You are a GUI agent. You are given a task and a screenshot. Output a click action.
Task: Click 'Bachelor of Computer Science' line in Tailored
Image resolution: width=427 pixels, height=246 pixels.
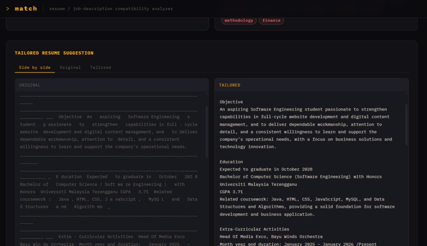tap(300, 177)
